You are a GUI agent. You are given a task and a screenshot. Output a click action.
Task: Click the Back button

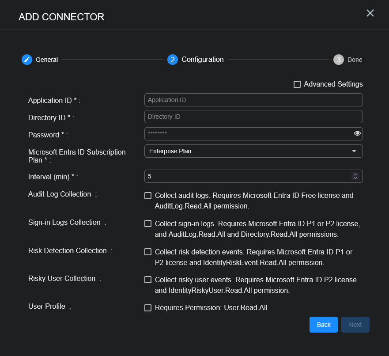click(x=323, y=325)
